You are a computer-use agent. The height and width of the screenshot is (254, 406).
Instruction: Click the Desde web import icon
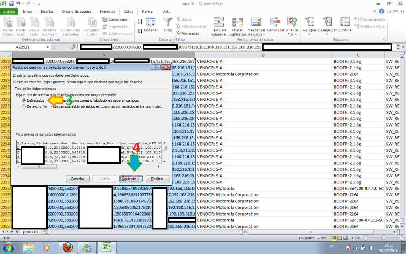[21, 22]
